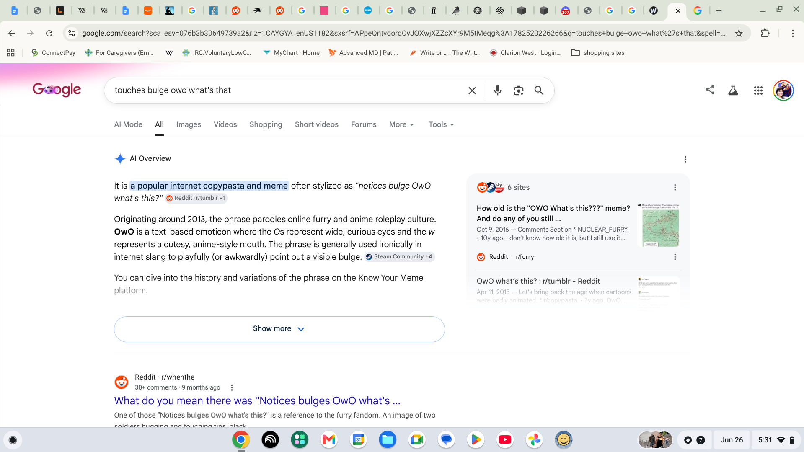Clear the search query with the X
804x452 pixels.
point(472,90)
